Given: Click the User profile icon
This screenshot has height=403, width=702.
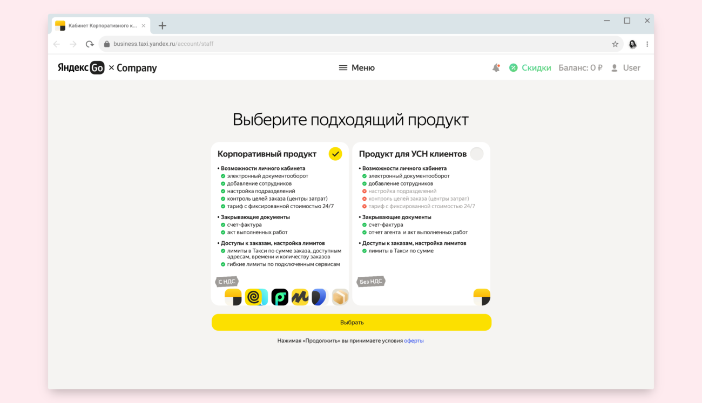Looking at the screenshot, I should click(614, 67).
